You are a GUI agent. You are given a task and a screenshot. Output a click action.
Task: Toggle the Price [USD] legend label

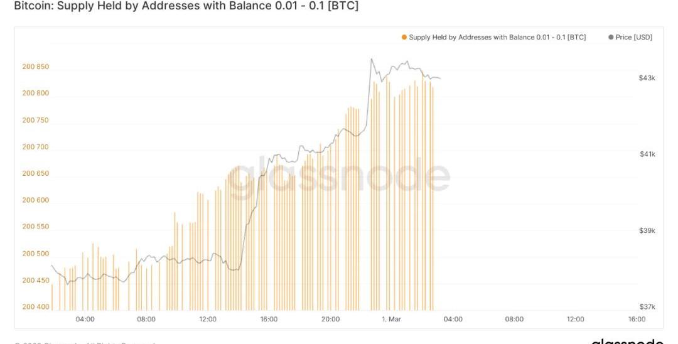click(x=633, y=38)
